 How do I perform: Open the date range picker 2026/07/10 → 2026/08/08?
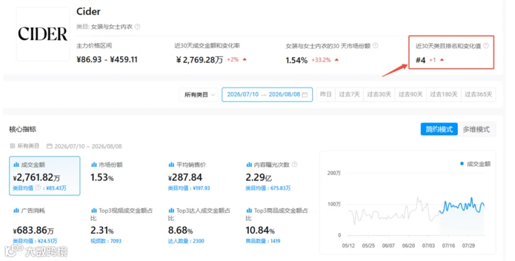pos(267,94)
